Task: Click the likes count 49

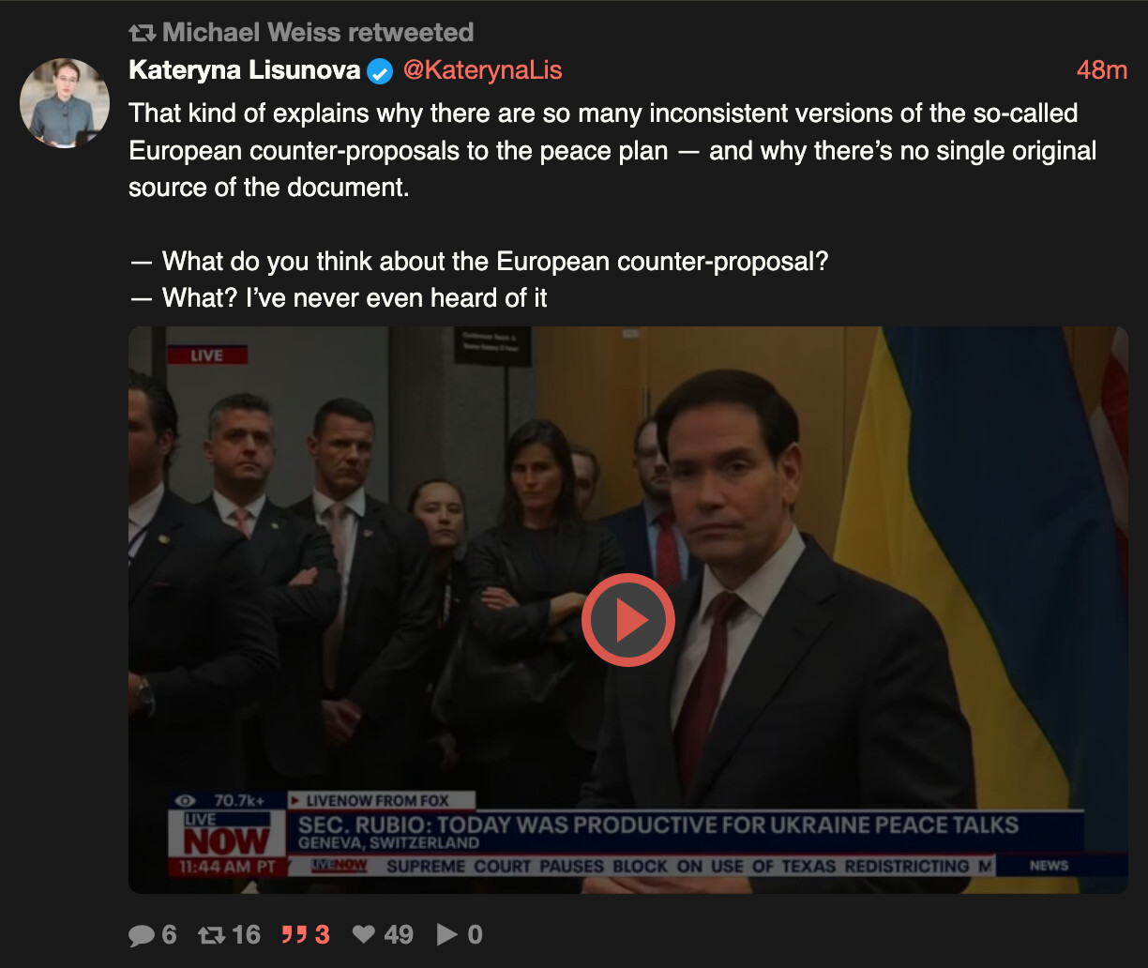Action: pos(398,934)
